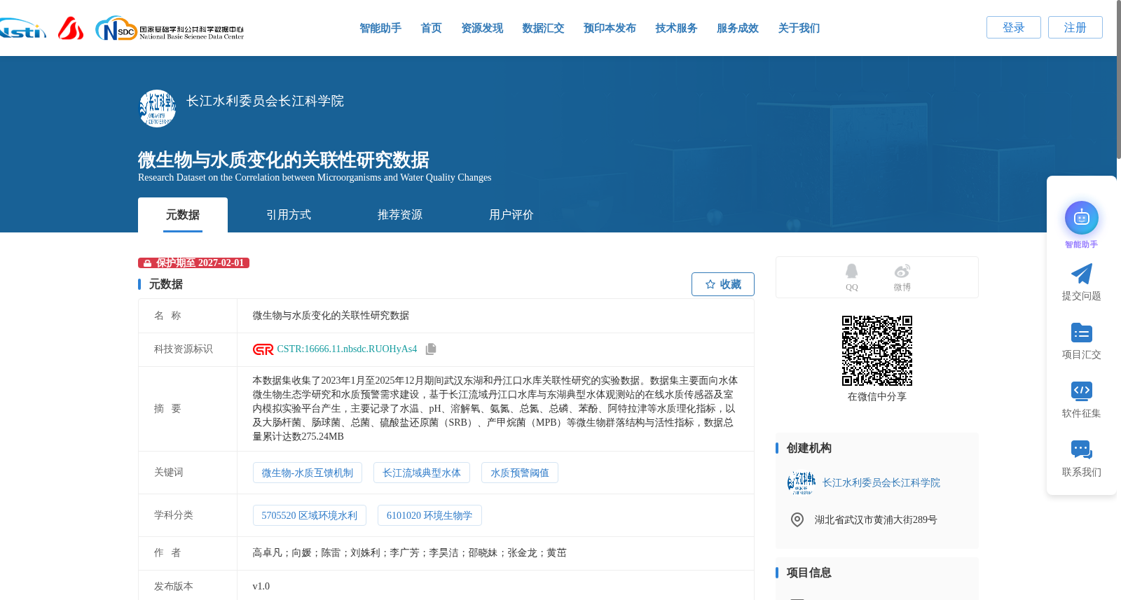The width and height of the screenshot is (1121, 600).
Task: Click the CSTR logo beside the resource identifier
Action: [x=263, y=349]
